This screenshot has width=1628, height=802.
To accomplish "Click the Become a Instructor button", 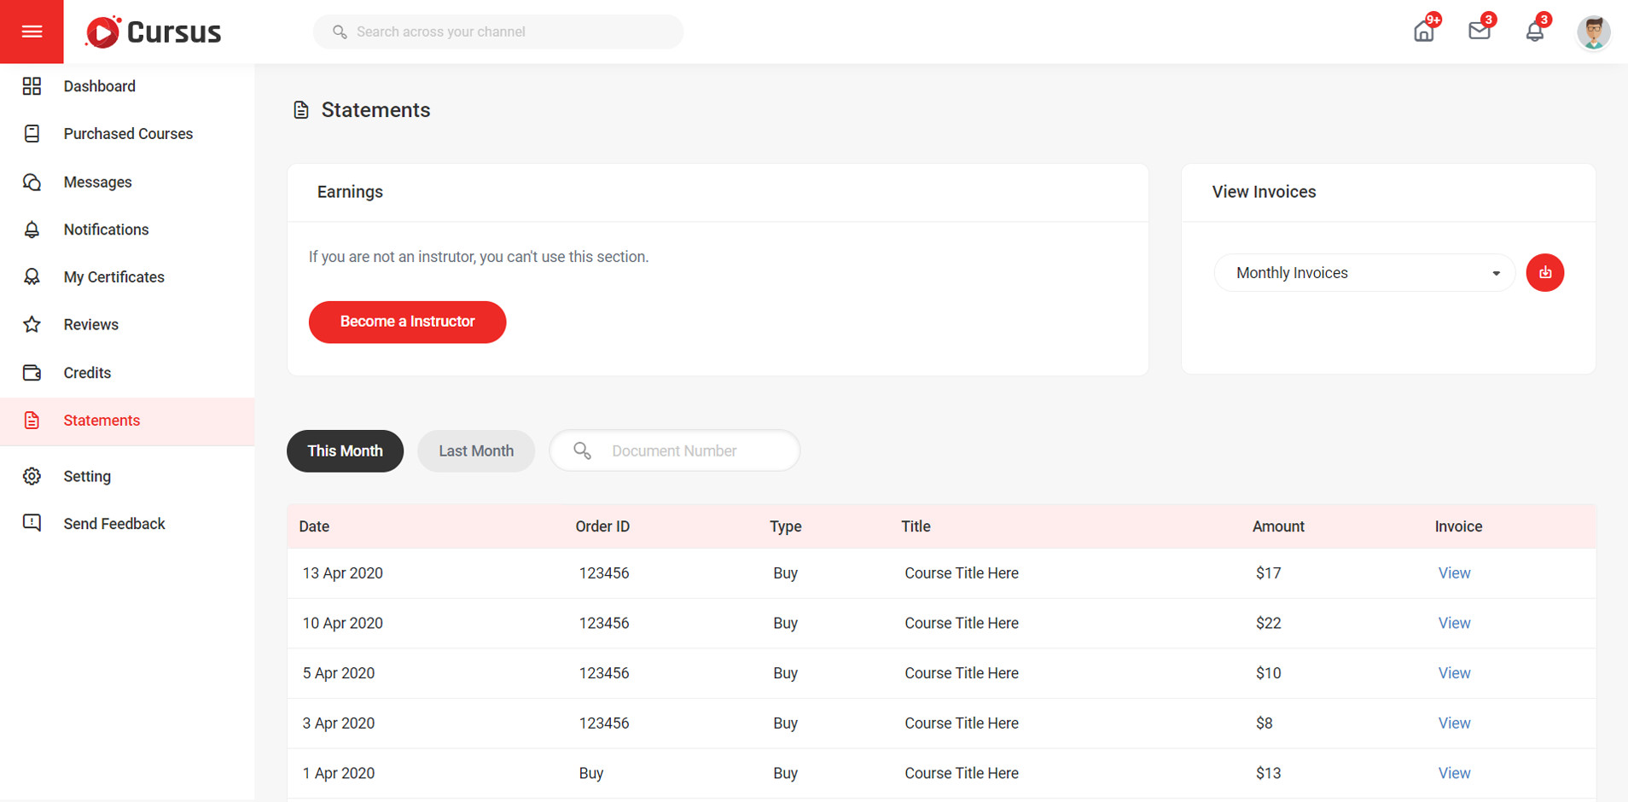I will (407, 322).
